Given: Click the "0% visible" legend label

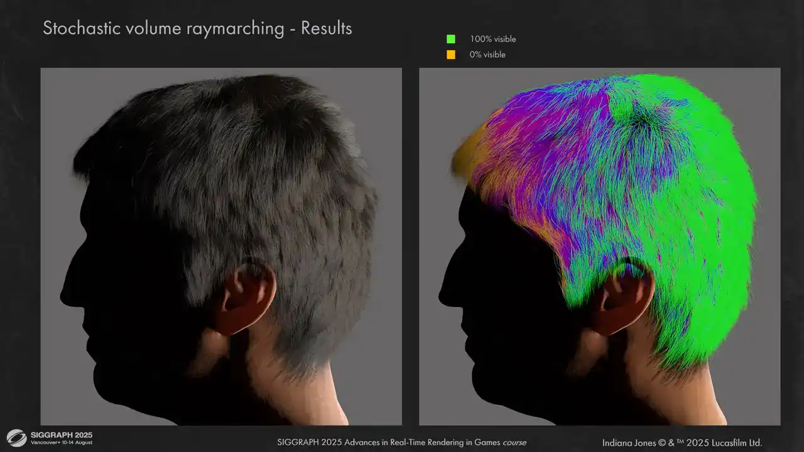Looking at the screenshot, I should 487,55.
